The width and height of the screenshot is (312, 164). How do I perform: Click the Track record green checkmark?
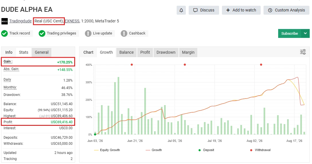coord(4,34)
